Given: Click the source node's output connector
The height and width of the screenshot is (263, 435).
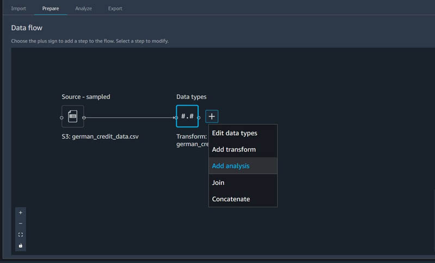Looking at the screenshot, I should pyautogui.click(x=84, y=118).
